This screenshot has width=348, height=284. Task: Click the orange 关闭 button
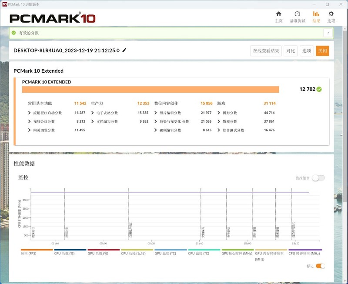pyautogui.click(x=322, y=51)
